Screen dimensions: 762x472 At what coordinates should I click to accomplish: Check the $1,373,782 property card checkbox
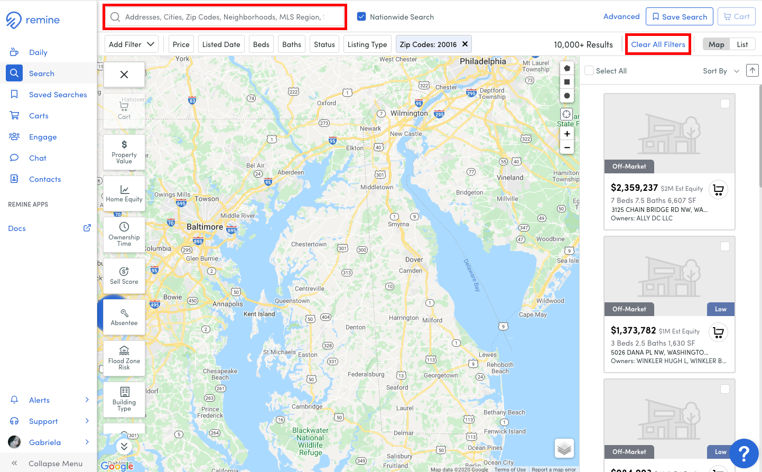pyautogui.click(x=725, y=246)
